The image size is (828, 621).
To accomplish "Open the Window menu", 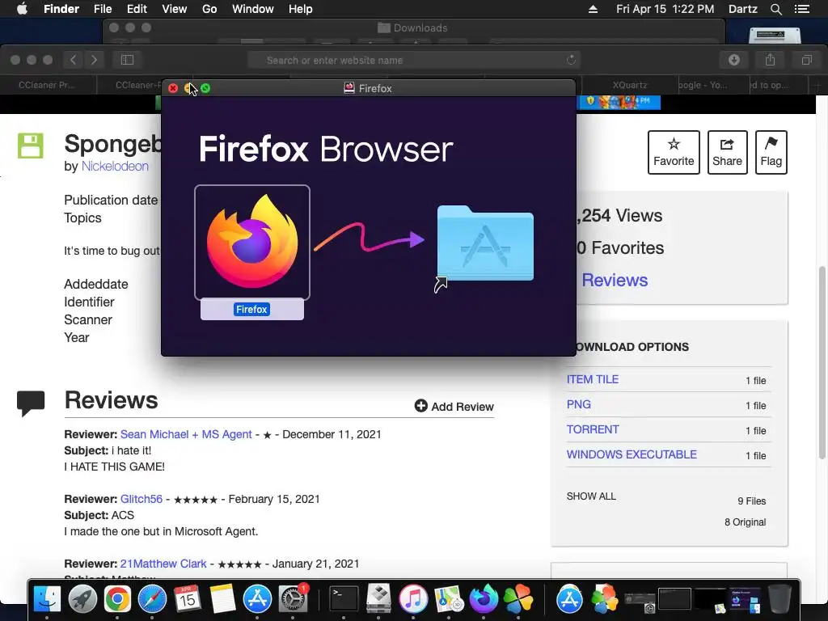I will [x=253, y=9].
